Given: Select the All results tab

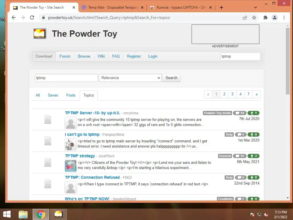Looking at the screenshot, I should [38, 95].
